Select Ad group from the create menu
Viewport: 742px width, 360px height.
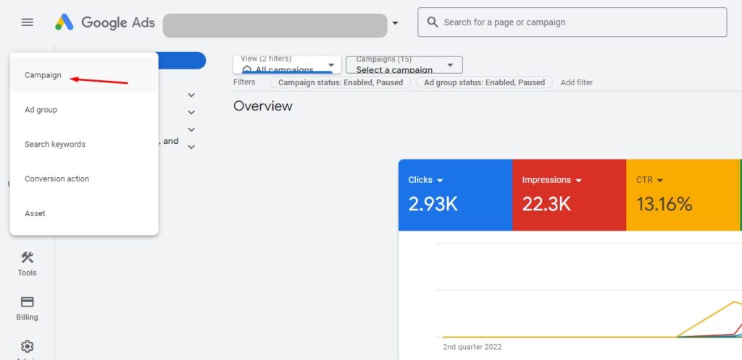(x=84, y=109)
